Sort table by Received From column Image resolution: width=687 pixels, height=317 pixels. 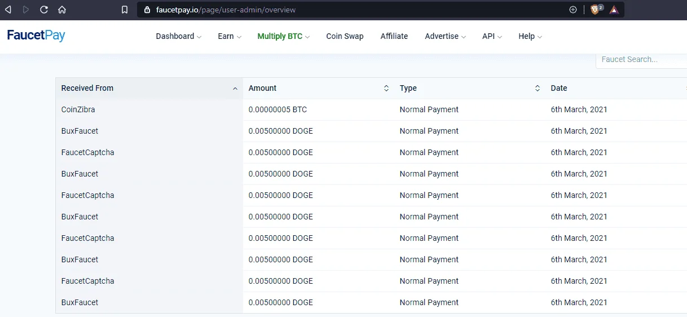click(x=149, y=89)
